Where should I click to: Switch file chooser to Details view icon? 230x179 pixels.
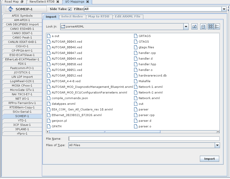point(217,26)
